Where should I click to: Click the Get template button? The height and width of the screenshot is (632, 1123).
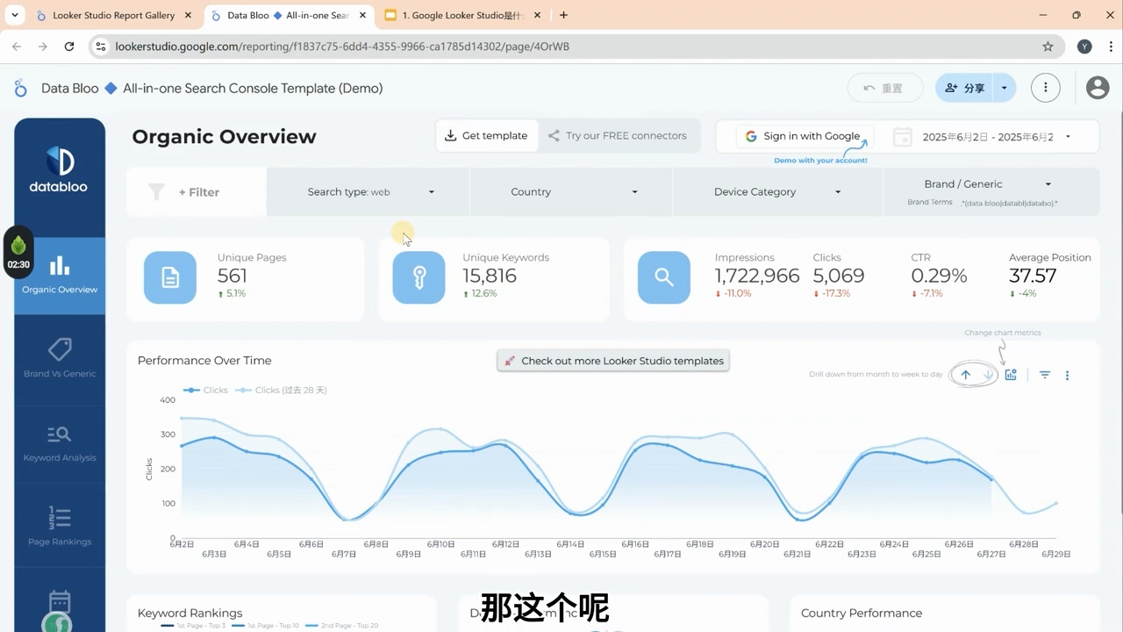[x=486, y=135]
